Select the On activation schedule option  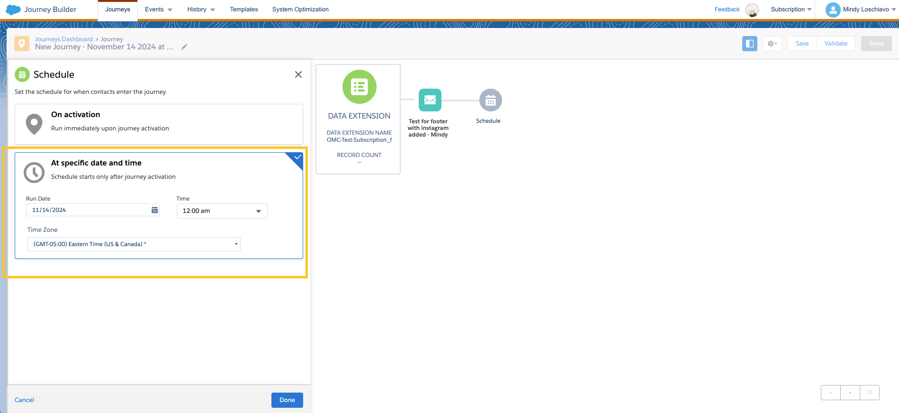[159, 124]
